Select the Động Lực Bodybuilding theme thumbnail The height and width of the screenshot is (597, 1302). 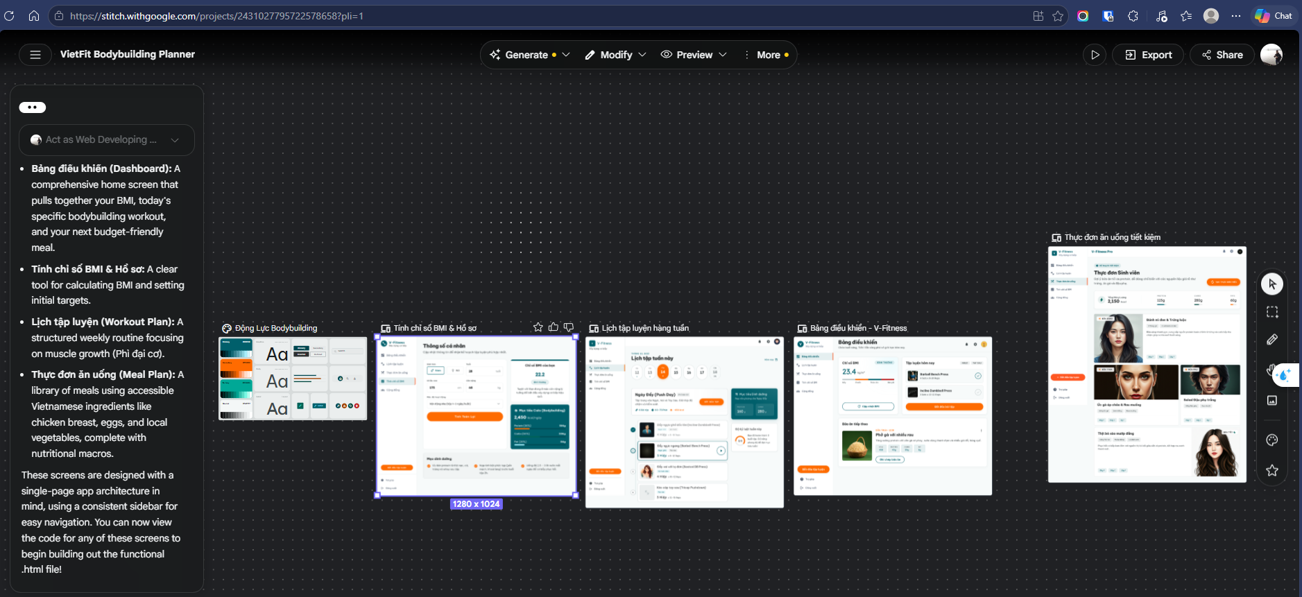coord(293,379)
